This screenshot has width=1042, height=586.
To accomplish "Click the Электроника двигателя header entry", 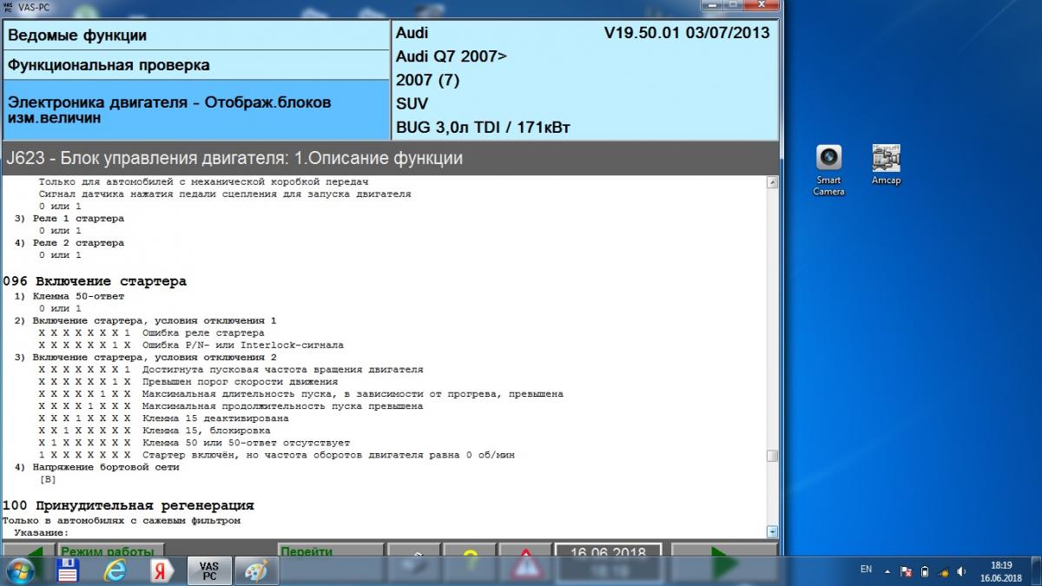I will pyautogui.click(x=195, y=109).
